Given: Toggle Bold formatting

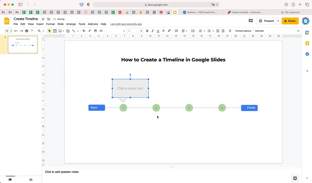Looking at the screenshot, I should coord(147,31).
